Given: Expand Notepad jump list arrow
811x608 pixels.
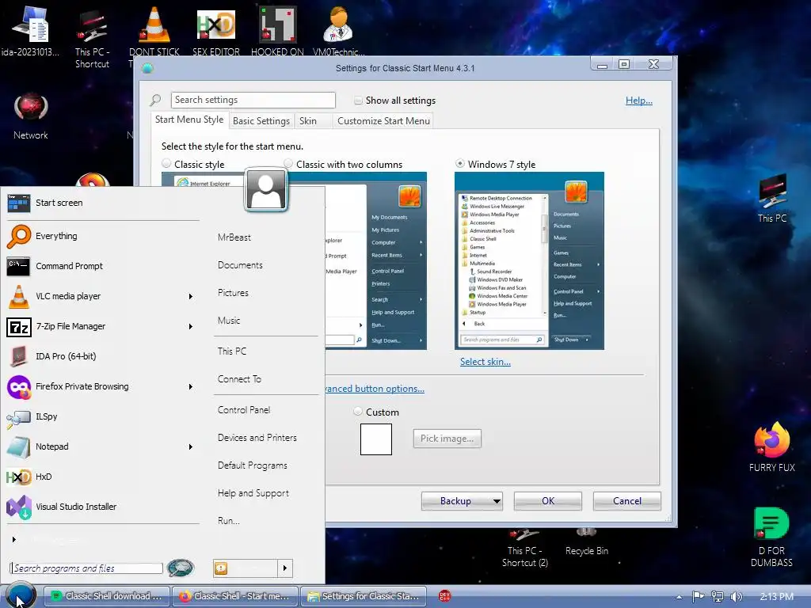Looking at the screenshot, I should 191,446.
